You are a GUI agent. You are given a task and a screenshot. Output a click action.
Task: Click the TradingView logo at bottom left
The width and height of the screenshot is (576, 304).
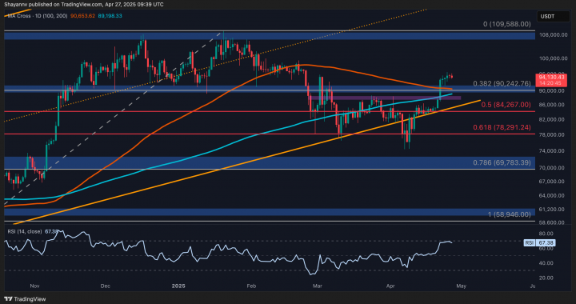click(x=26, y=299)
